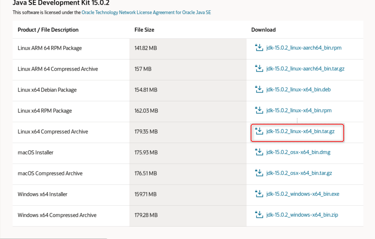Viewport: 375px width, 239px height.
Task: Click download icon beside jdk-15.0.2_linux-x64_bin.rpm
Action: point(259,110)
